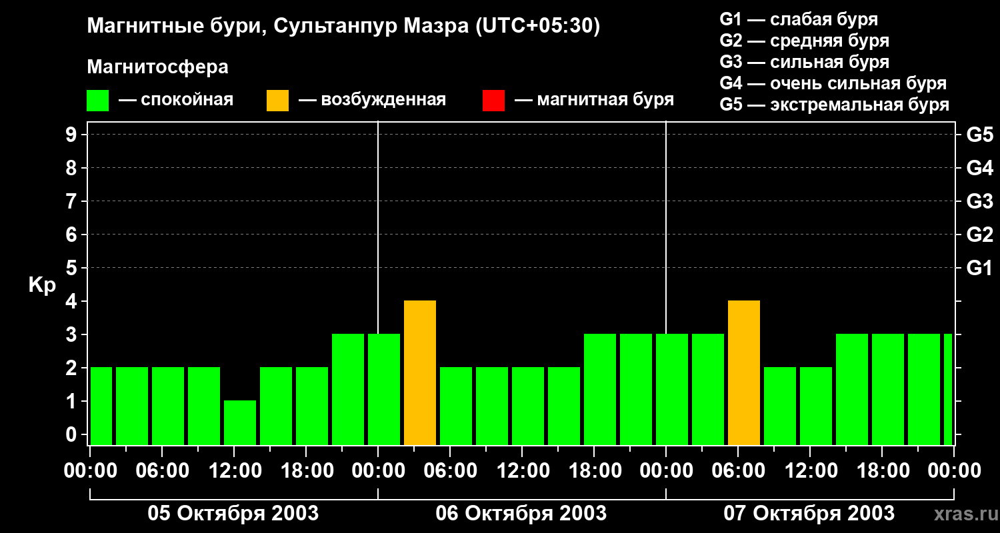This screenshot has width=1000, height=533.
Task: Click the '06 Октября 2003' date label
Action: point(521,514)
